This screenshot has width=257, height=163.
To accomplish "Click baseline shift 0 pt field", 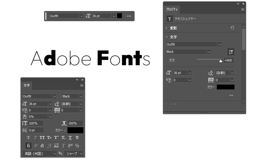I will [36, 130].
